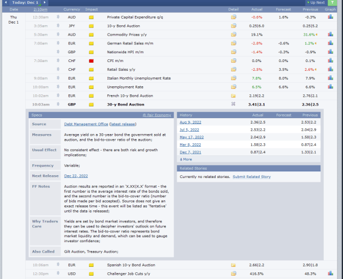Toggle sound alert for USD Challenger Job Cuts
Screen dimensions: 343x279
click(58, 274)
